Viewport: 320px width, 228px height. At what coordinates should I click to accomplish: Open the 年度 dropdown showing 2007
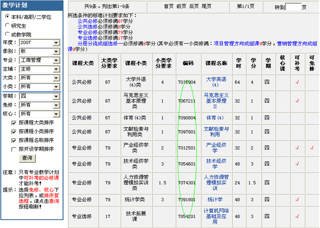point(56,43)
